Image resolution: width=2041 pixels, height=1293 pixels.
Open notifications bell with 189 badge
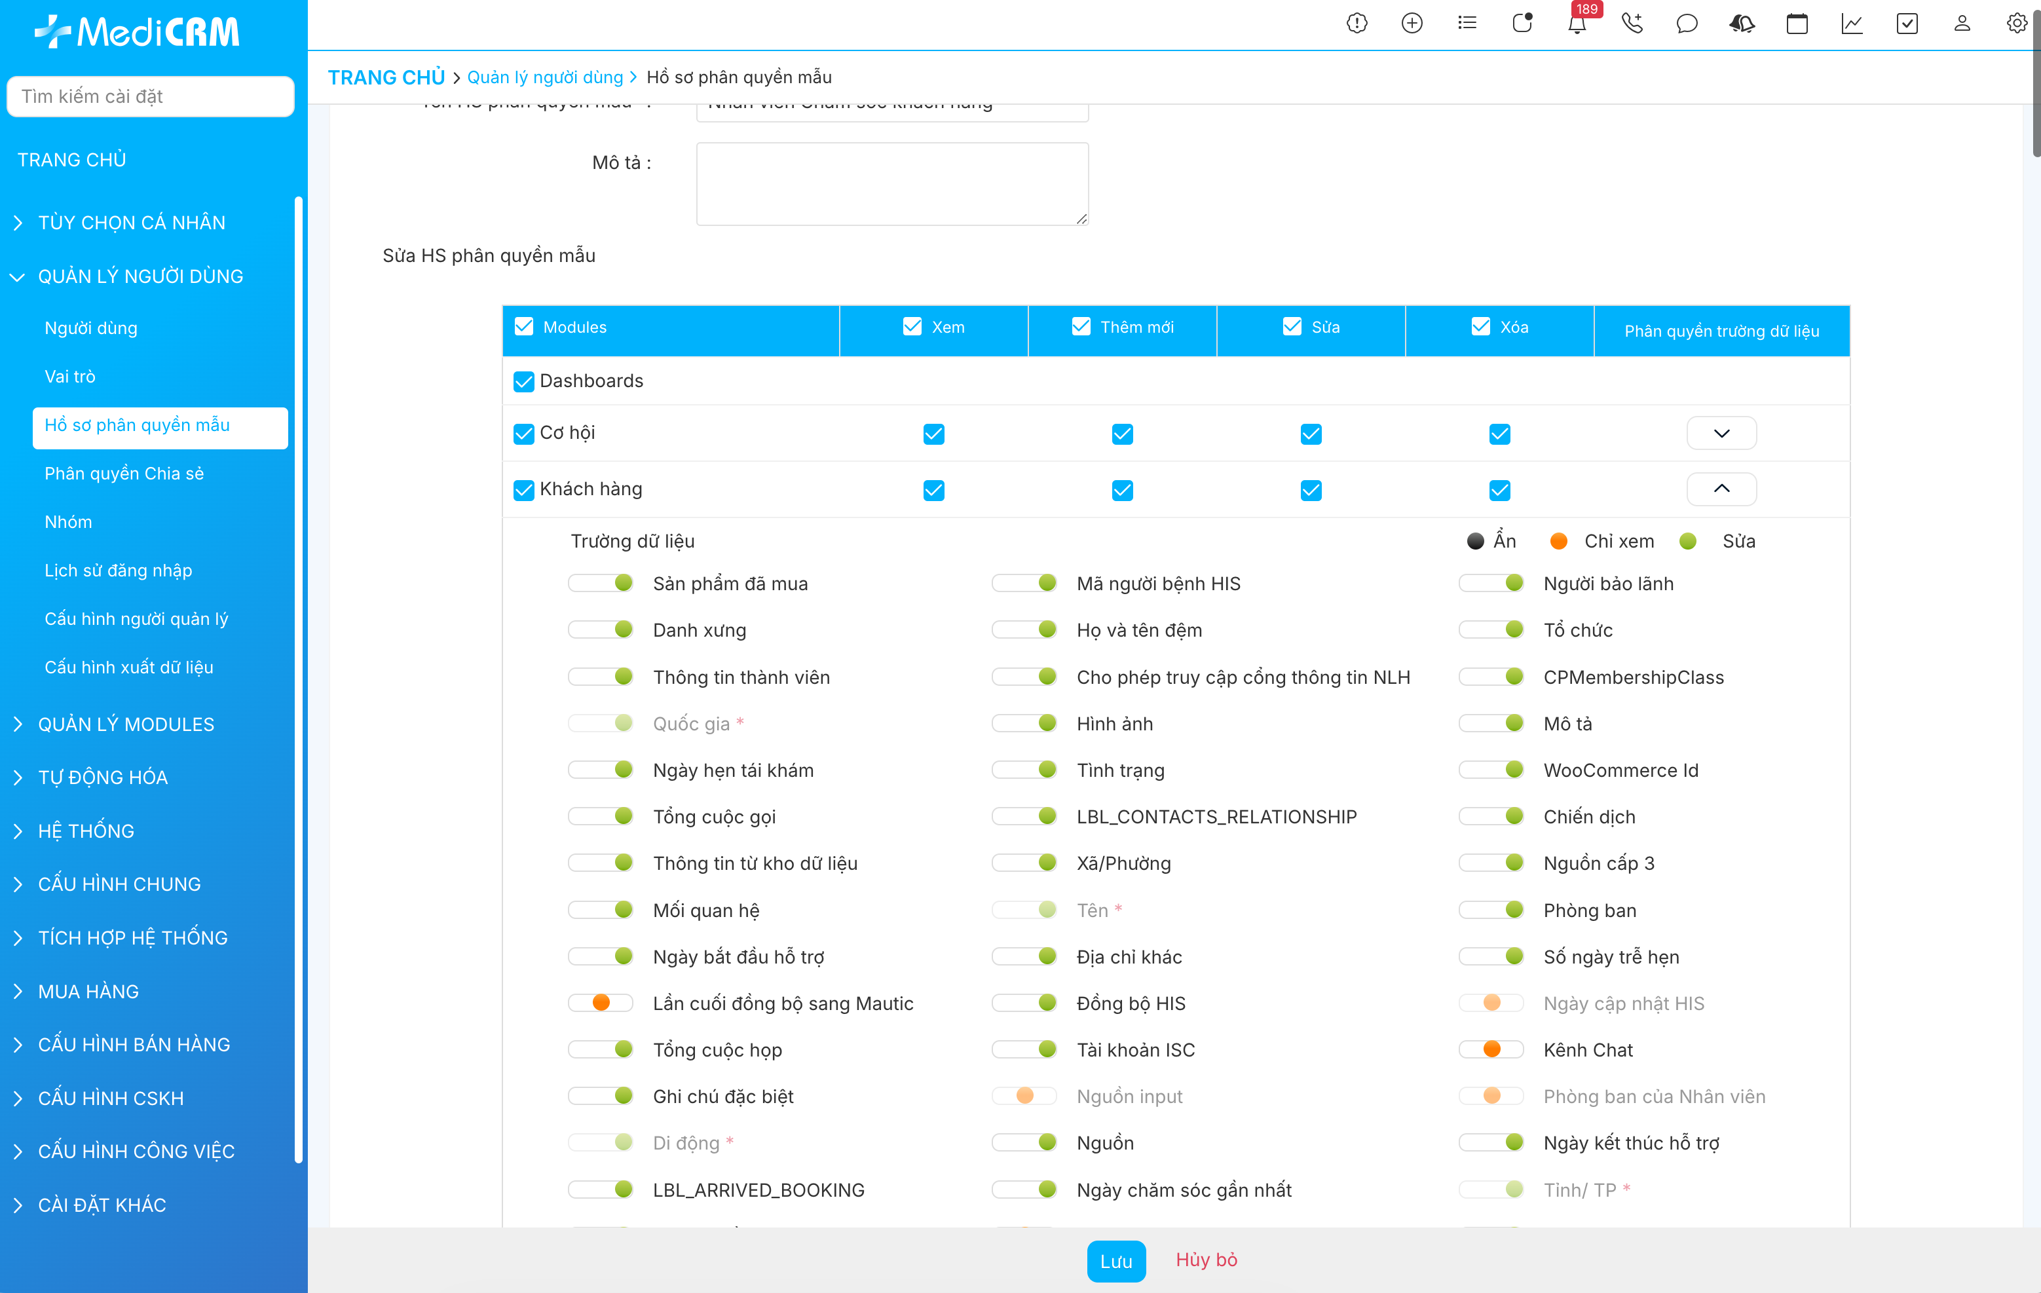coord(1577,24)
